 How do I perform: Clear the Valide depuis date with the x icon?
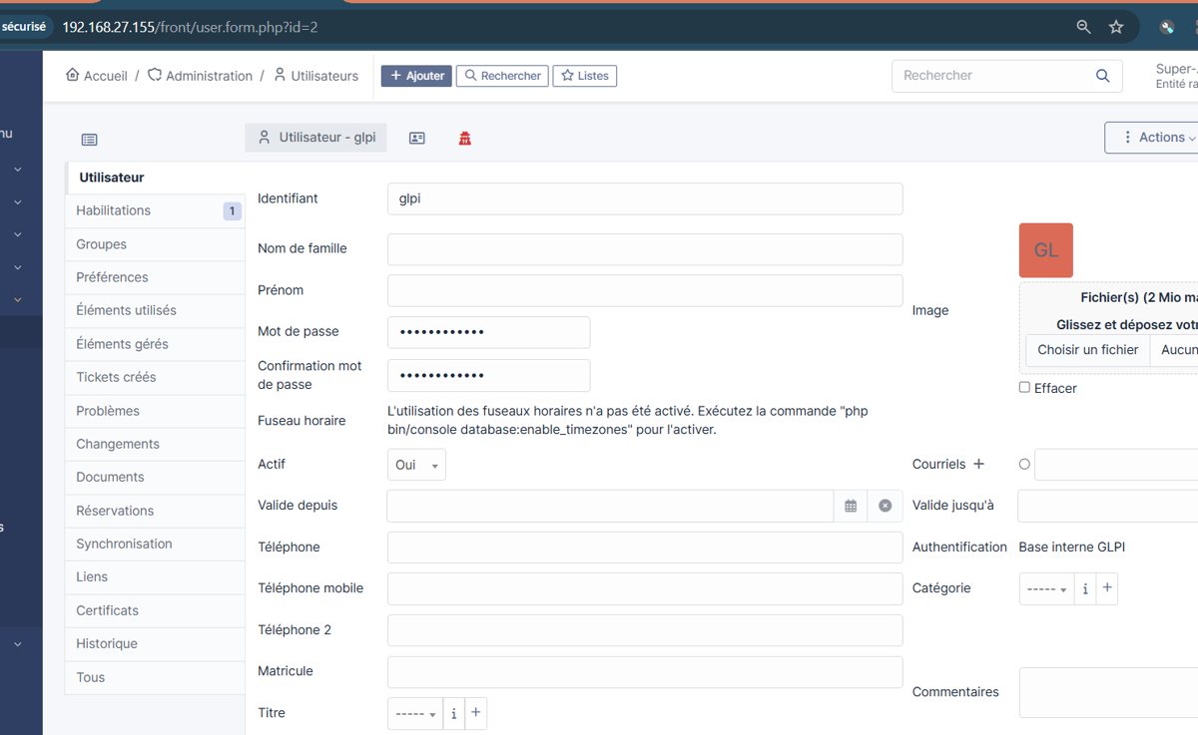(885, 506)
